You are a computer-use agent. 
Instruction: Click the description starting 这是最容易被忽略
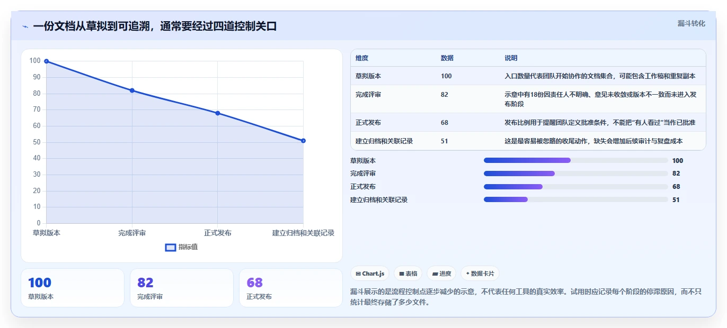pos(593,141)
